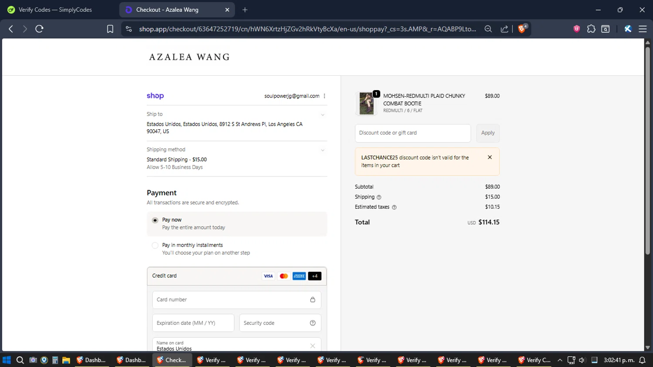The image size is (653, 367).
Task: Select the Pay now radio option
Action: click(155, 220)
